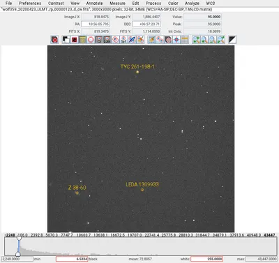Click the circled object under LEDA 1309933
The width and height of the screenshot is (279, 263).
pyautogui.click(x=142, y=190)
